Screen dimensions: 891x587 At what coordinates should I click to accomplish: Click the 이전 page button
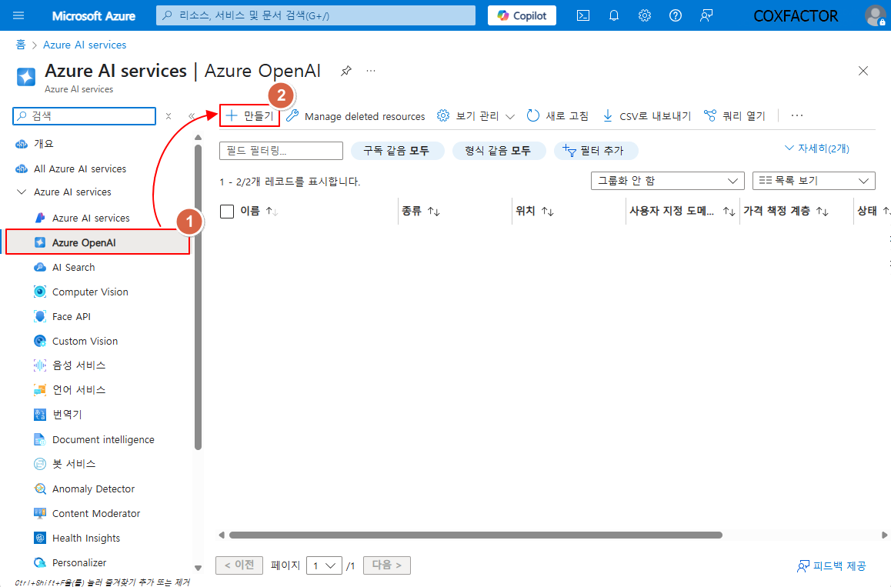(x=239, y=565)
